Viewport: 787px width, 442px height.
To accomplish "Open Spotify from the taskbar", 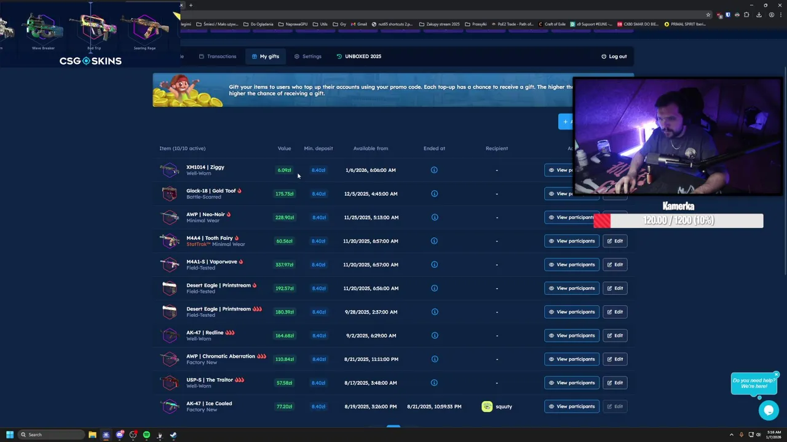I will (x=146, y=435).
